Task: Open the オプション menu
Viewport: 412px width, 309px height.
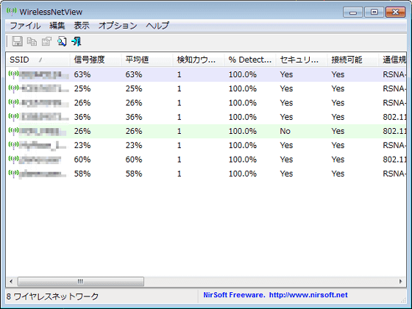Action: (118, 26)
